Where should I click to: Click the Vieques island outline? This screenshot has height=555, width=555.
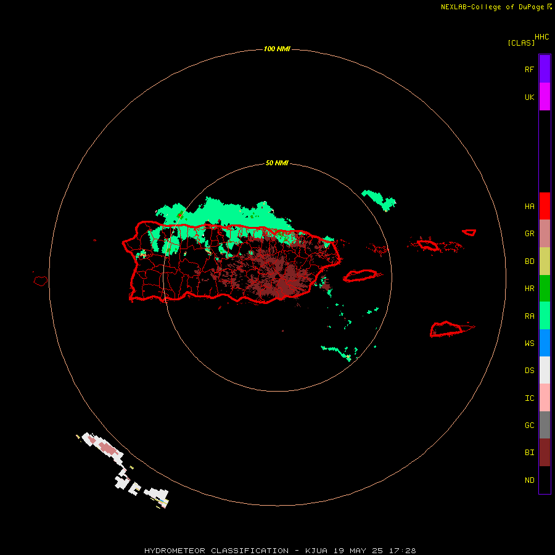coord(361,276)
